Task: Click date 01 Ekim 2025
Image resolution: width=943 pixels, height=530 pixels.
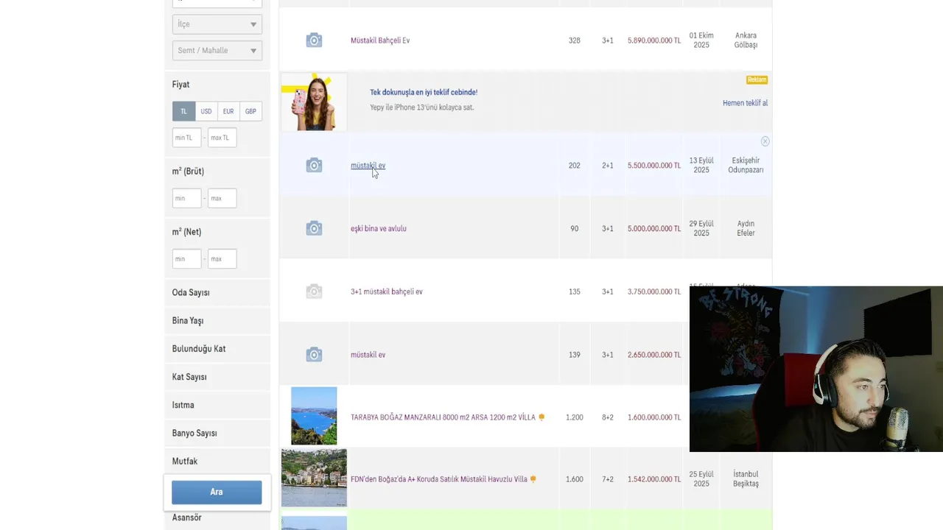Action: pos(701,40)
